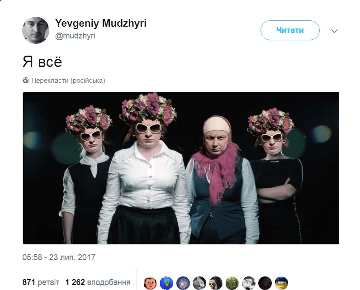Screen dimensions: 360x290
Task: Click the Перекласти (російська) translate link
Action: [x=68, y=81]
